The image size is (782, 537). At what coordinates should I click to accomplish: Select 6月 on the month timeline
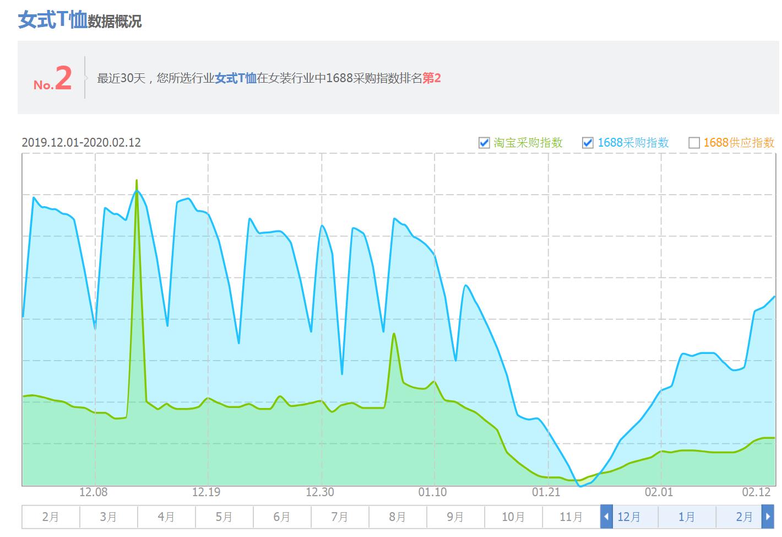(x=282, y=517)
